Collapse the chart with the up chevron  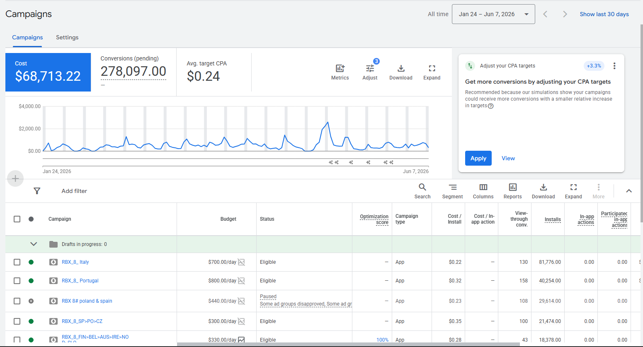click(x=629, y=191)
